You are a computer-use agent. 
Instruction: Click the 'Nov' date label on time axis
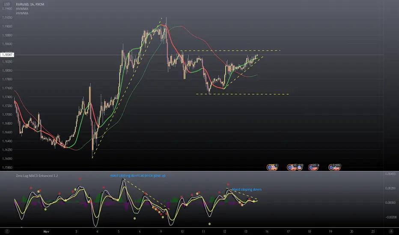[x=46, y=232]
